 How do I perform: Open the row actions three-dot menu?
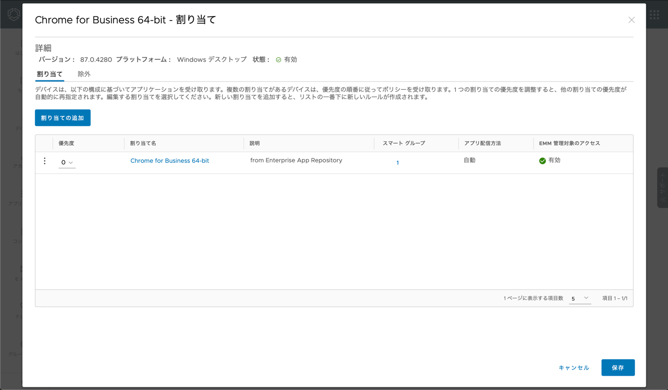click(x=45, y=161)
